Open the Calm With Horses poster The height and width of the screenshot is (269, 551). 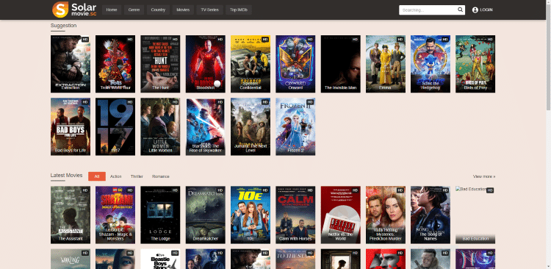tap(295, 215)
